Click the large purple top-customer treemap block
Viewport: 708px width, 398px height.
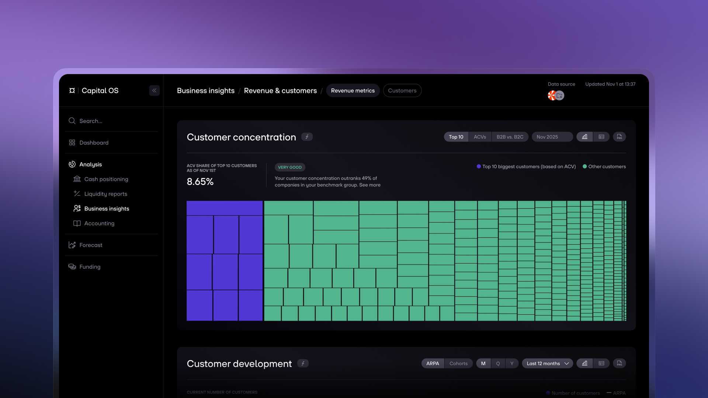[224, 208]
